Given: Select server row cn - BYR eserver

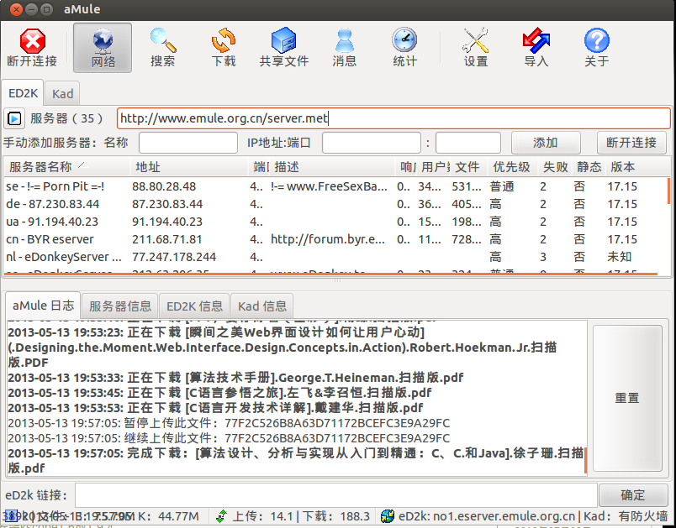Looking at the screenshot, I should [x=335, y=239].
